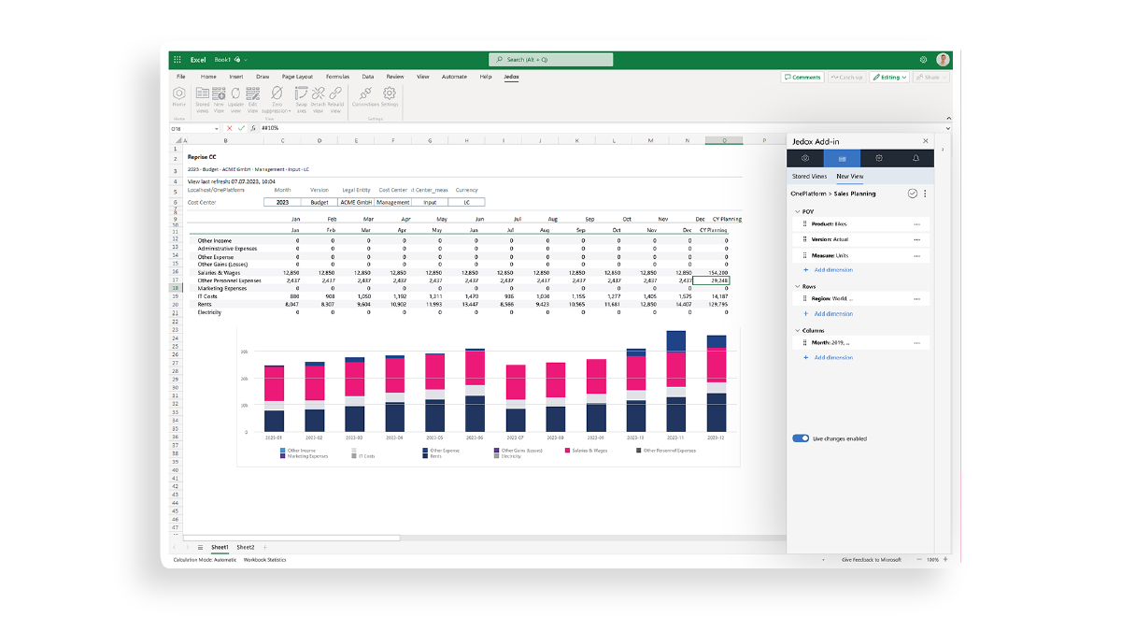
Task: Open the notifications bell in Jedox Add-in
Action: tap(916, 158)
